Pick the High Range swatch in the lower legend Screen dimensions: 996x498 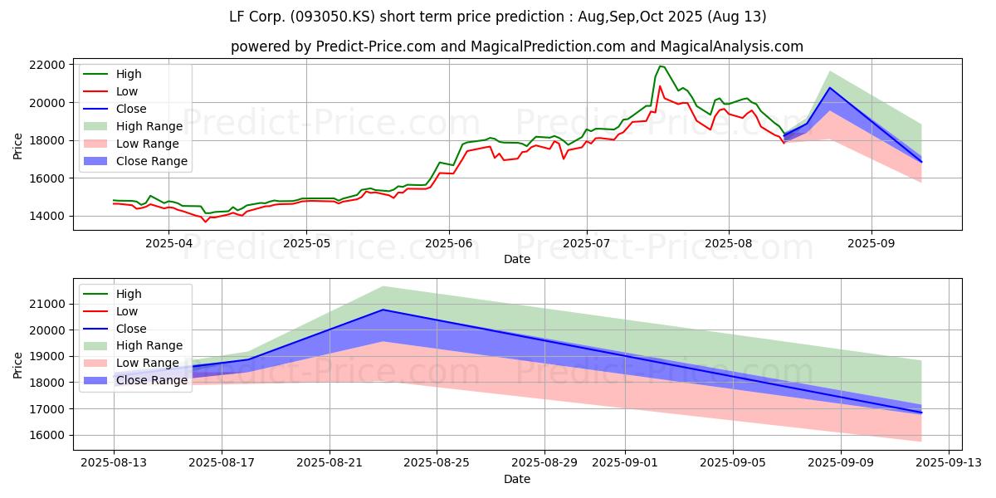(x=97, y=345)
